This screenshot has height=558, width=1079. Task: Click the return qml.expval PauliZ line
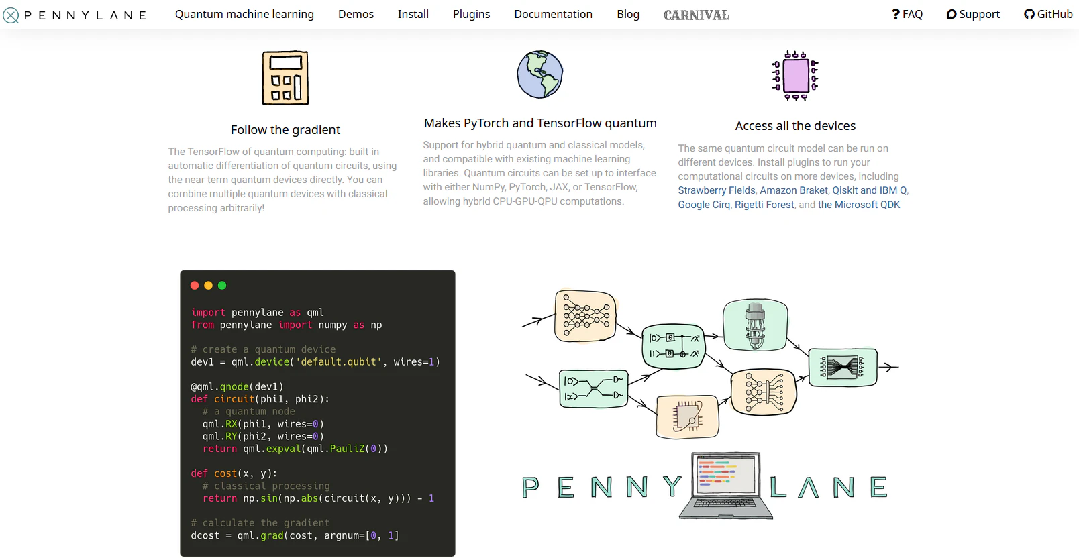[295, 449]
